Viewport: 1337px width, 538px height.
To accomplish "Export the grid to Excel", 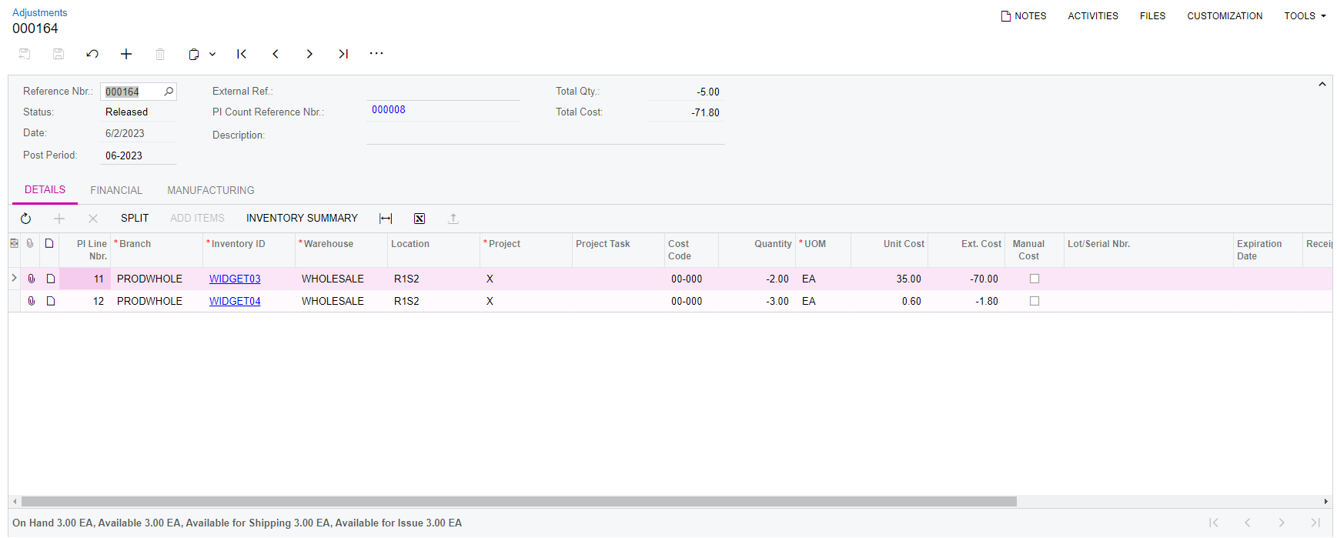I will (x=419, y=219).
